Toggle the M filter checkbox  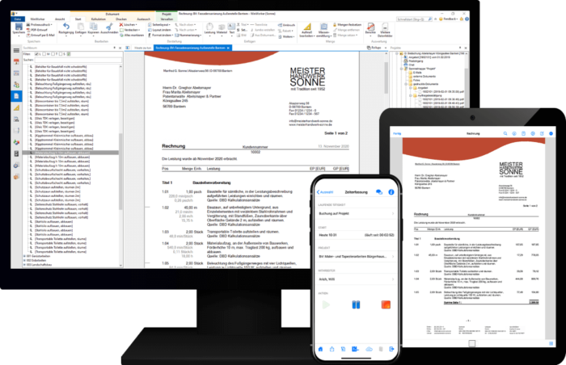pos(44,54)
